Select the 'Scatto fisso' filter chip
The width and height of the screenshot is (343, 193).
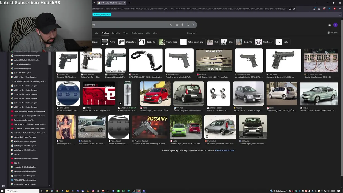(168, 42)
